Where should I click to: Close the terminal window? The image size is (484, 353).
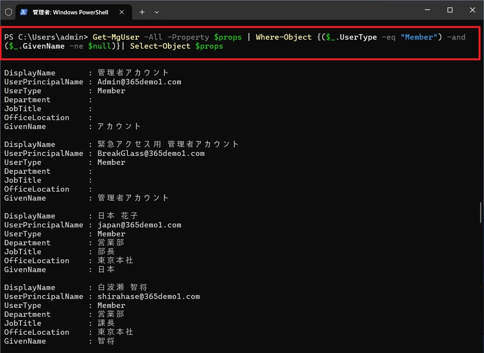(472, 10)
